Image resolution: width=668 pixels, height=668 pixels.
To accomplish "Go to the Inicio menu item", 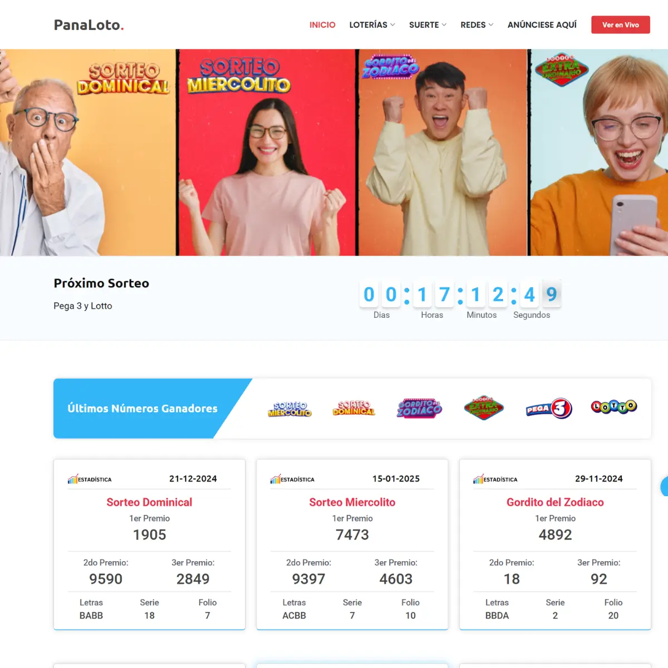I will [322, 24].
